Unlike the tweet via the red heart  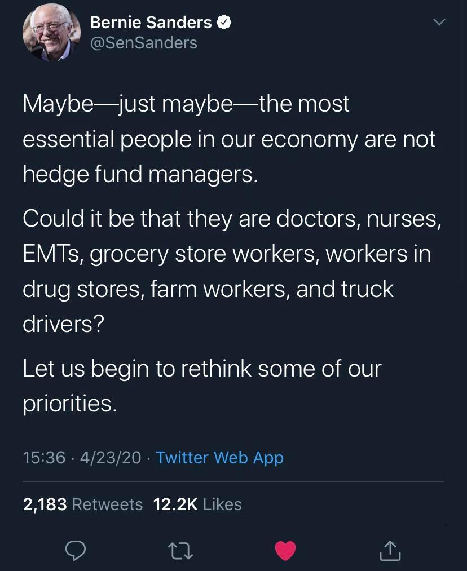285,550
